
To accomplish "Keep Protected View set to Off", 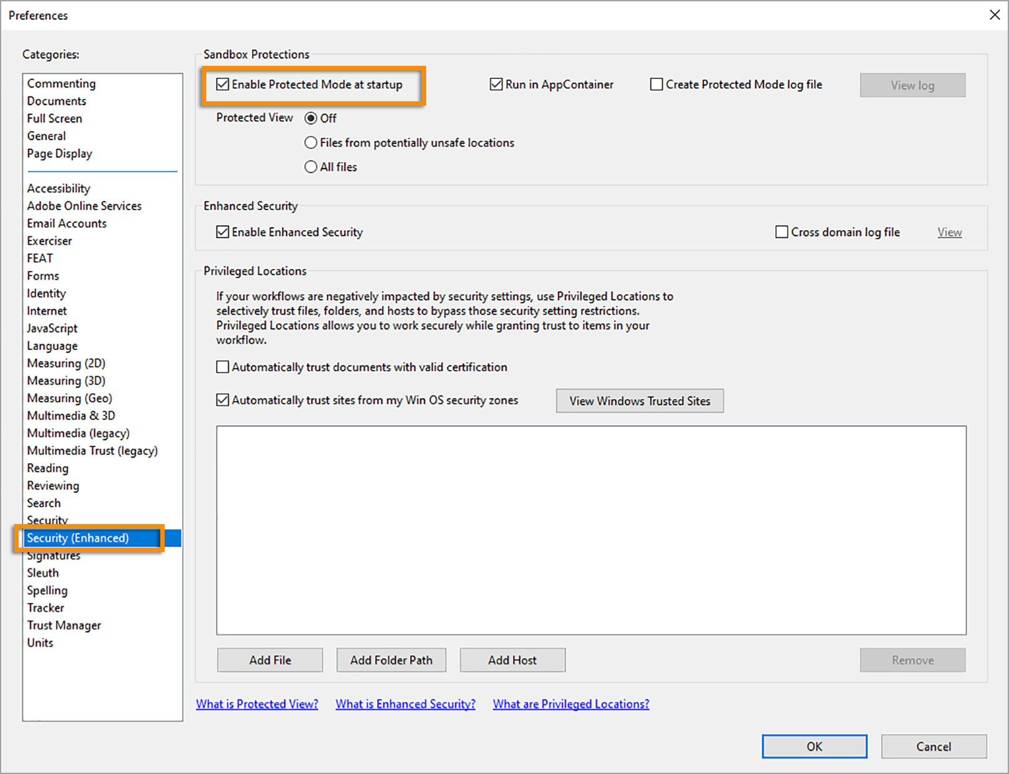I will [x=312, y=118].
